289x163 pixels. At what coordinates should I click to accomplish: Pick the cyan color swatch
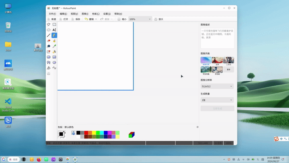point(102,133)
